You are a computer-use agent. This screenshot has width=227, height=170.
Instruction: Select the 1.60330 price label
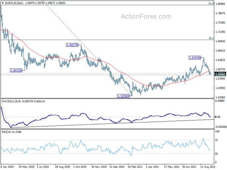(x=16, y=71)
